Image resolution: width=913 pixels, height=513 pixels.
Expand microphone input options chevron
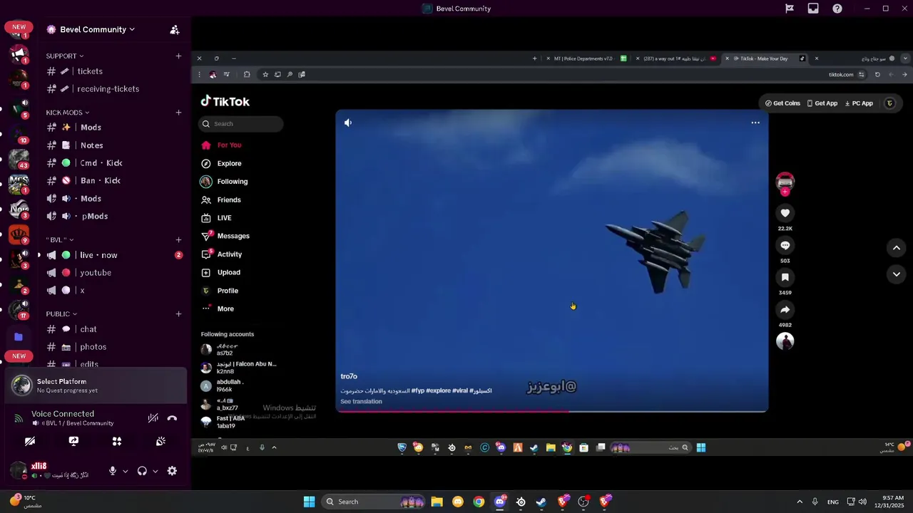click(x=126, y=471)
